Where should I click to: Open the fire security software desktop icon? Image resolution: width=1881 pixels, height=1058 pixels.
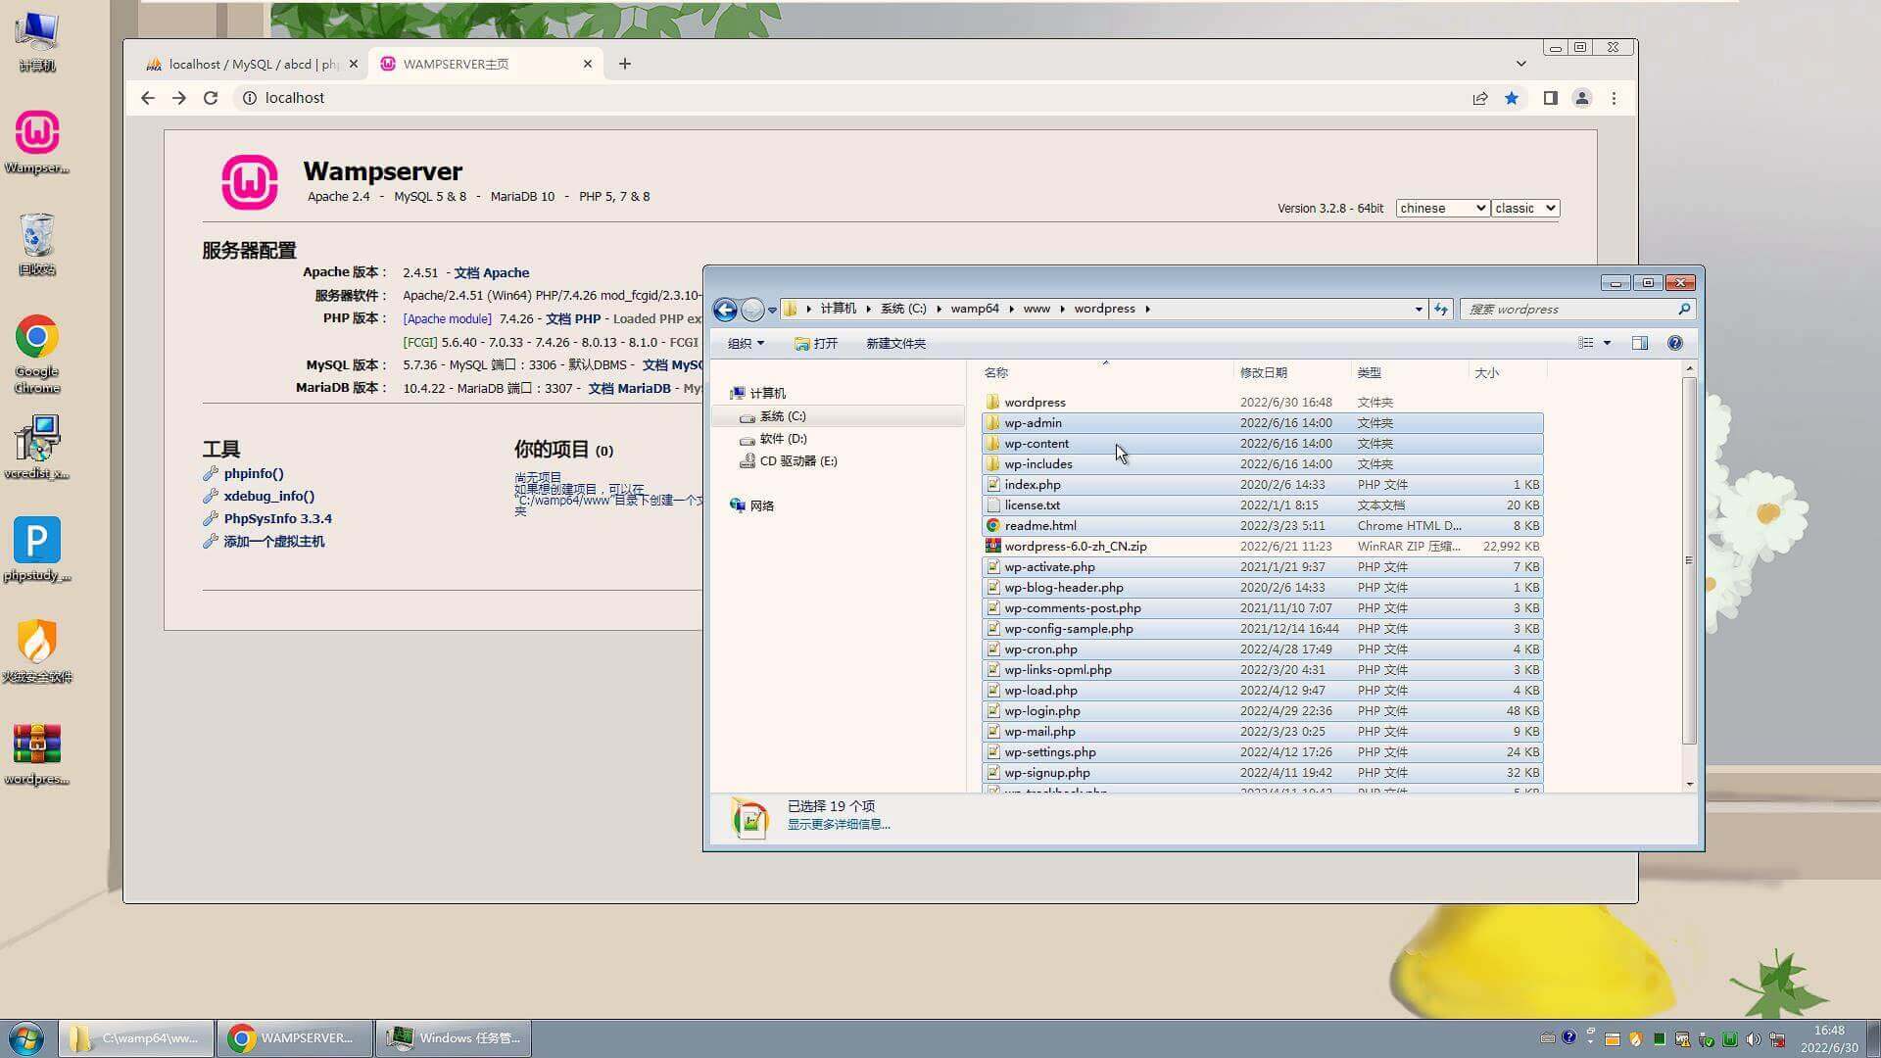pyautogui.click(x=36, y=651)
